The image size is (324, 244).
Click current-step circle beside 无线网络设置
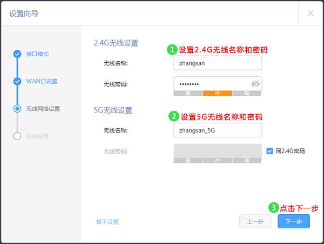(17, 109)
